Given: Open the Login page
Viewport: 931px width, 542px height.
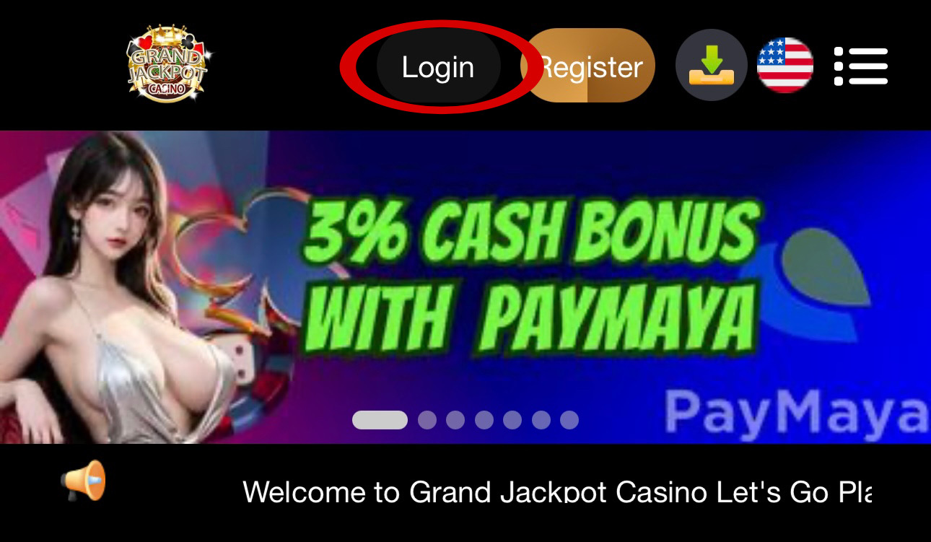Looking at the screenshot, I should click(438, 67).
